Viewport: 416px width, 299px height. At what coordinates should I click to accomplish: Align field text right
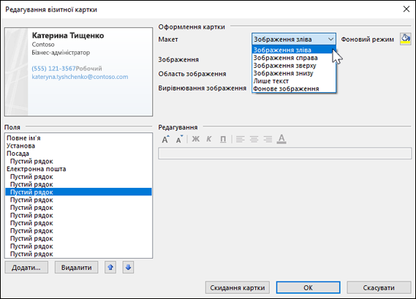tap(268, 139)
